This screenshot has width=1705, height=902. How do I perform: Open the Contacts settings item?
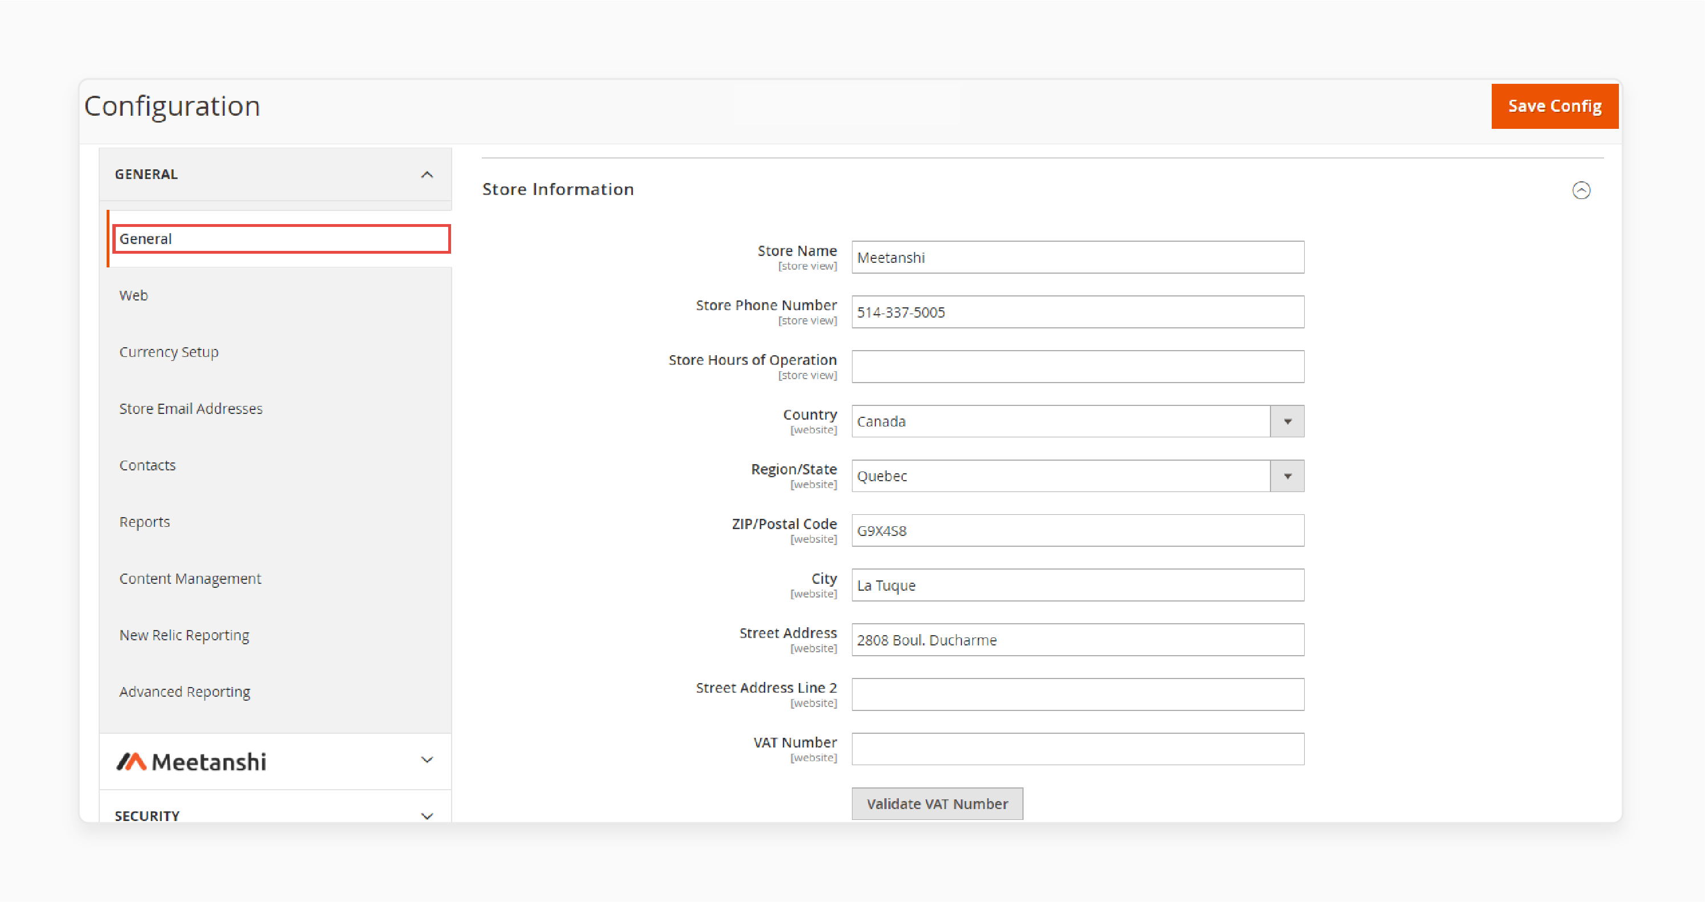pos(148,465)
